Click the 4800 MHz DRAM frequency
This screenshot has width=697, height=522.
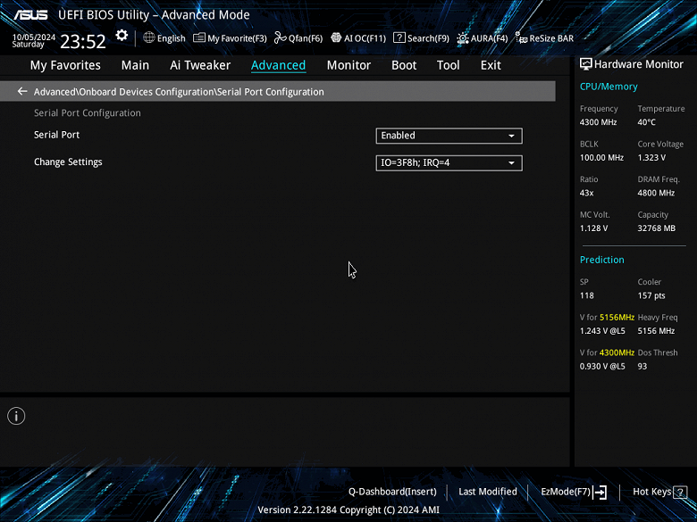point(656,193)
